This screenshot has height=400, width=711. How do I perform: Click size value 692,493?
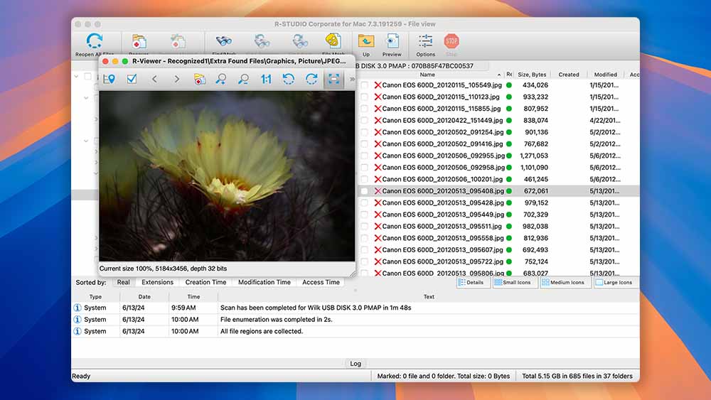click(535, 250)
